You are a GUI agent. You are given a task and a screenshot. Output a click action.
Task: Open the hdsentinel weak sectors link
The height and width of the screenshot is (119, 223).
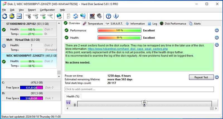coord(128,49)
